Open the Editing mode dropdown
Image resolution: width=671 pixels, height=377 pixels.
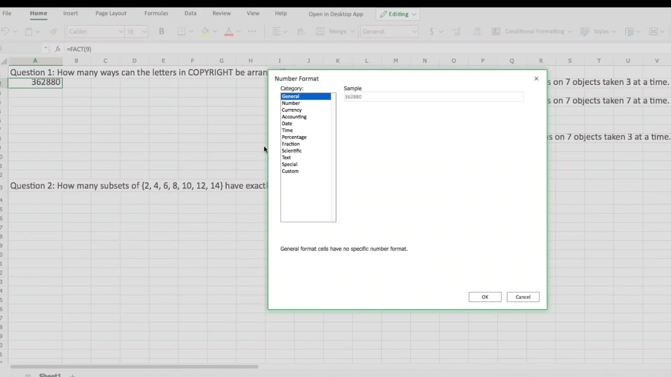397,14
